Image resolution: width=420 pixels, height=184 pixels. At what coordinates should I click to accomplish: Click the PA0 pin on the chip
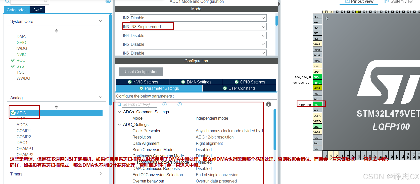pos(317,138)
